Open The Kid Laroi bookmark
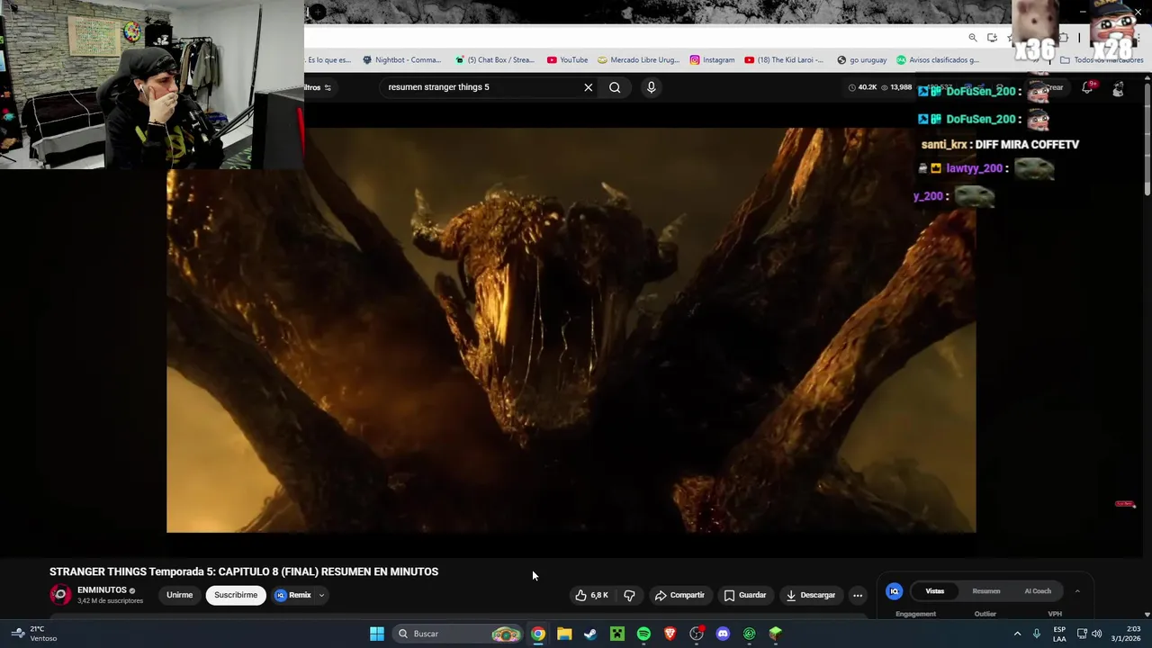The width and height of the screenshot is (1152, 648). tap(783, 60)
